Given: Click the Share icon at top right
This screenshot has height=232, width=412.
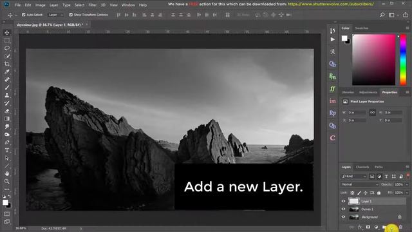Looking at the screenshot, I should (406, 15).
